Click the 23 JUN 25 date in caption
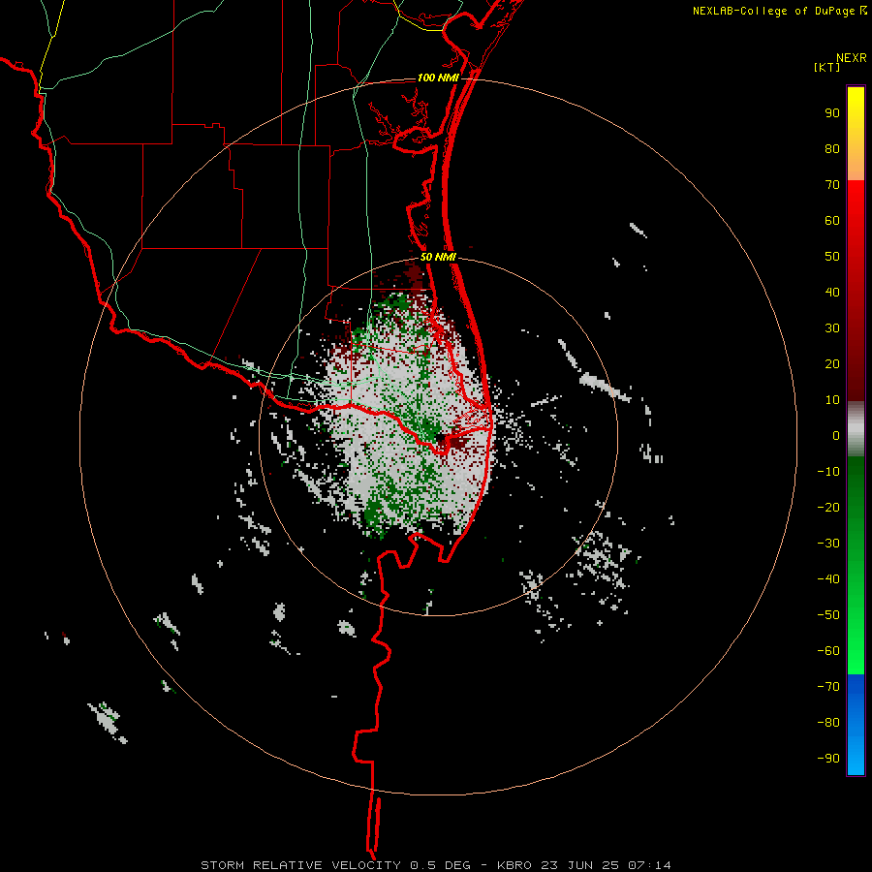872x872 pixels. [579, 865]
